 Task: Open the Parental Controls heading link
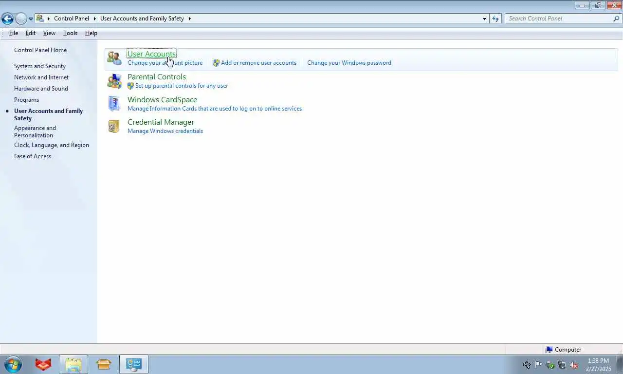[x=157, y=77]
